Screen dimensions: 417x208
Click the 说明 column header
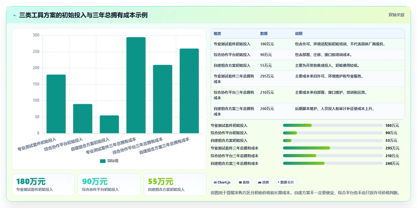pos(299,33)
